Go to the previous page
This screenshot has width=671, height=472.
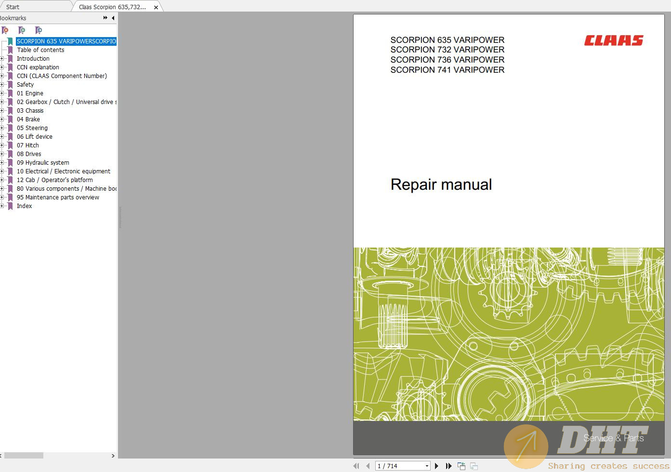(x=368, y=466)
